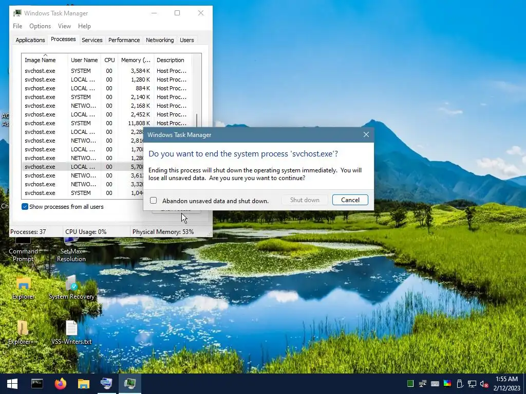Sort by the User Name column

click(x=84, y=60)
